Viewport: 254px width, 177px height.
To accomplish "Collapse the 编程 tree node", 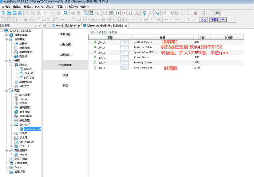I will tap(7, 60).
